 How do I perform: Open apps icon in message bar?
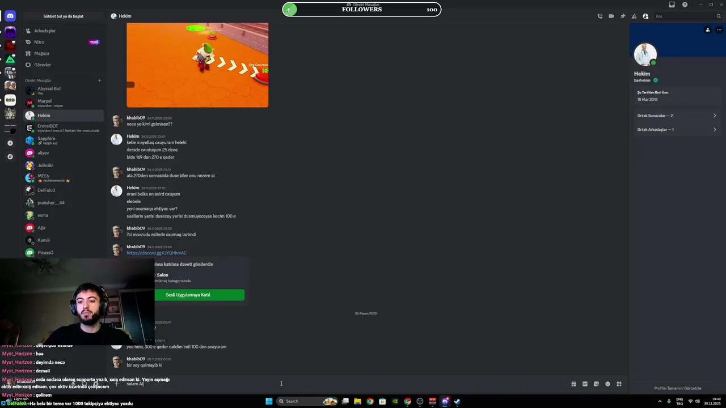coord(619,384)
